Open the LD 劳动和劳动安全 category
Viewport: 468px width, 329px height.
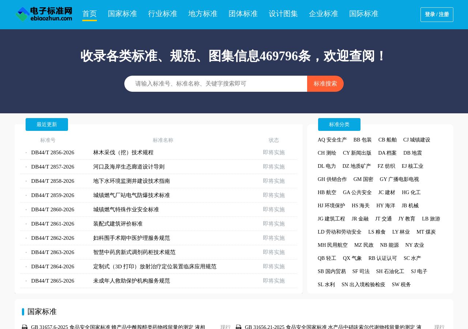tap(340, 232)
